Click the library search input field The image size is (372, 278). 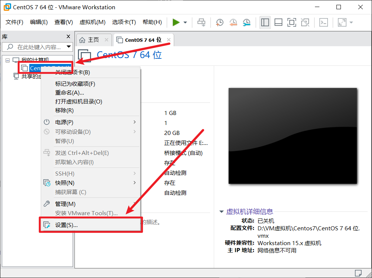(37, 47)
